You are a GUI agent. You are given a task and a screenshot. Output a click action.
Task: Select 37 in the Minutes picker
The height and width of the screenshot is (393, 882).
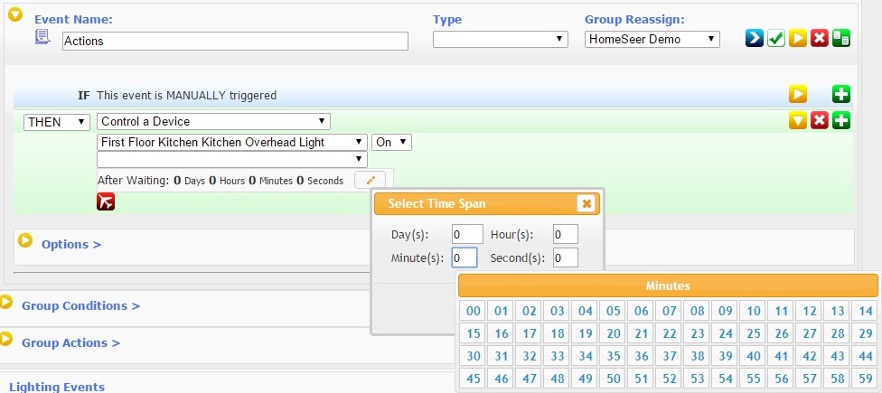pos(670,356)
